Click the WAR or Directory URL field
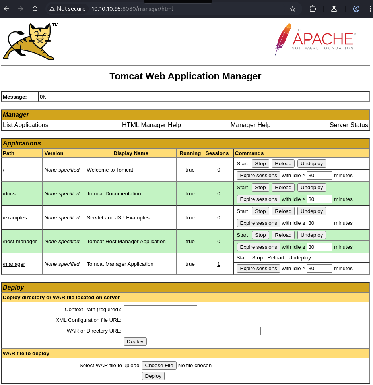Image resolution: width=373 pixels, height=385 pixels. [x=192, y=331]
